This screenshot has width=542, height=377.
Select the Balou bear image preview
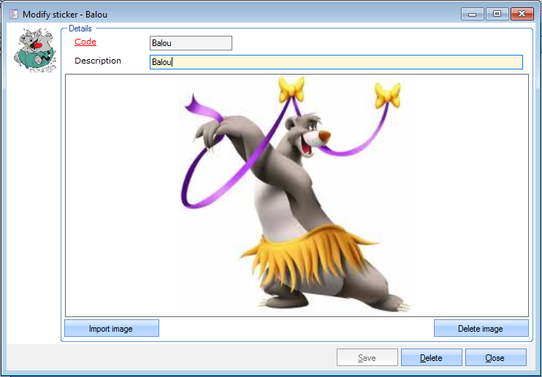click(297, 195)
